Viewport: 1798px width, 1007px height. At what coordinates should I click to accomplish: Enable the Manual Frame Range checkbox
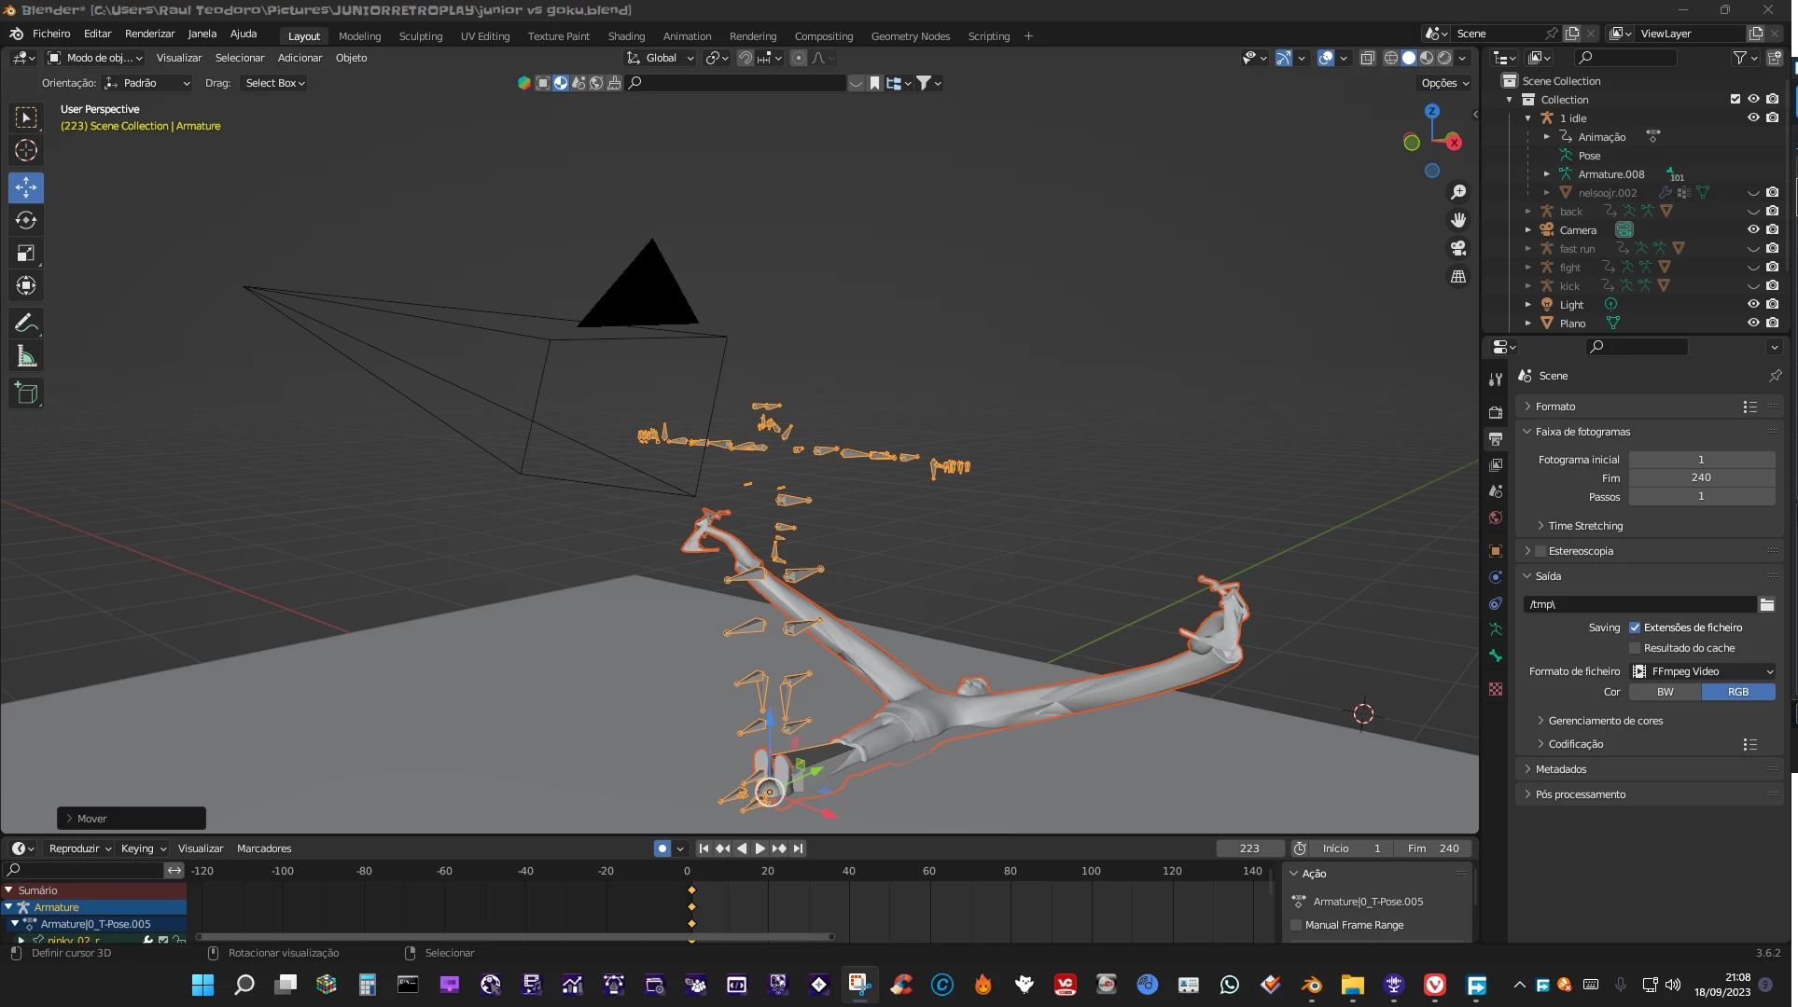click(1296, 925)
